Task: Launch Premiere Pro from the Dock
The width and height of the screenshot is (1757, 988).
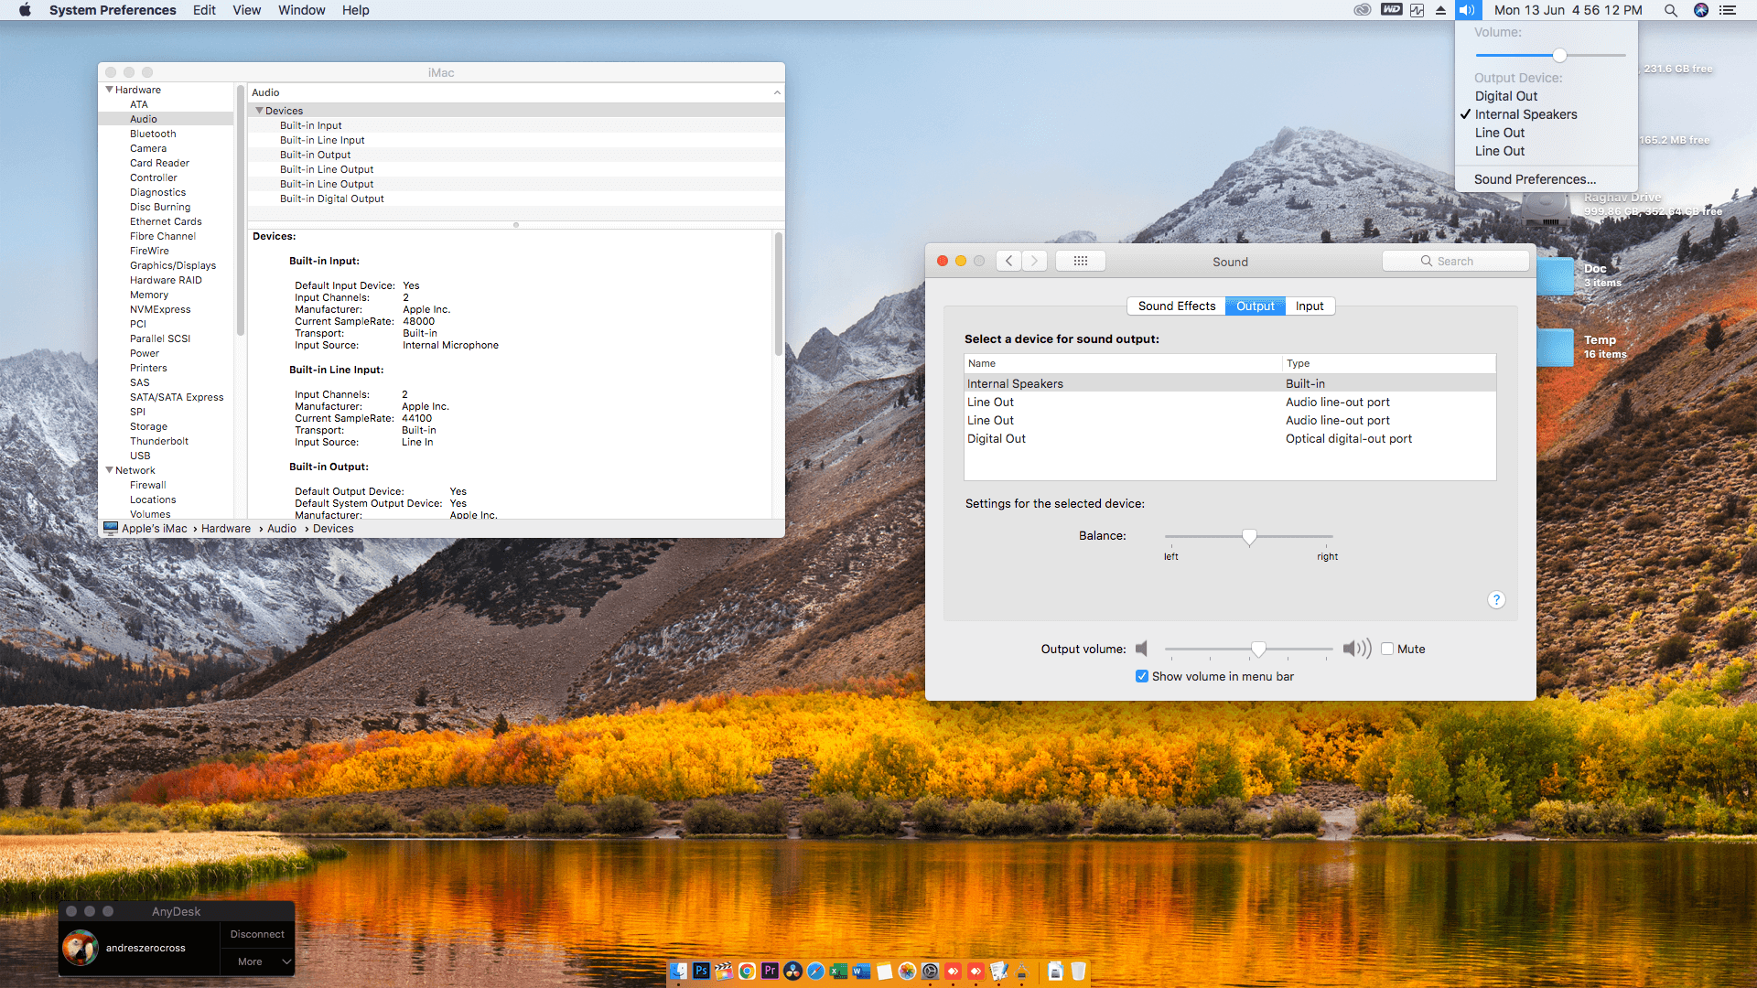Action: click(770, 971)
